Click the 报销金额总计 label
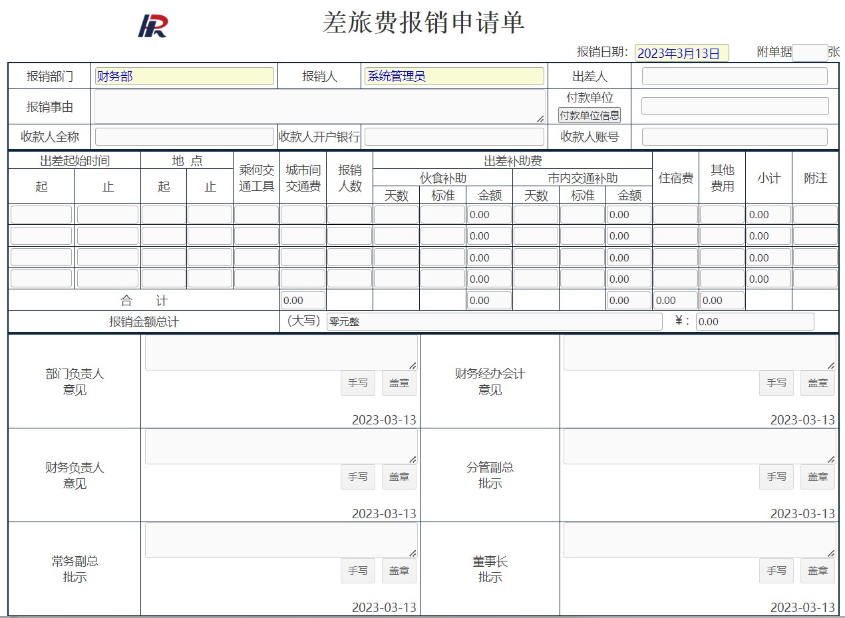 pos(144,322)
